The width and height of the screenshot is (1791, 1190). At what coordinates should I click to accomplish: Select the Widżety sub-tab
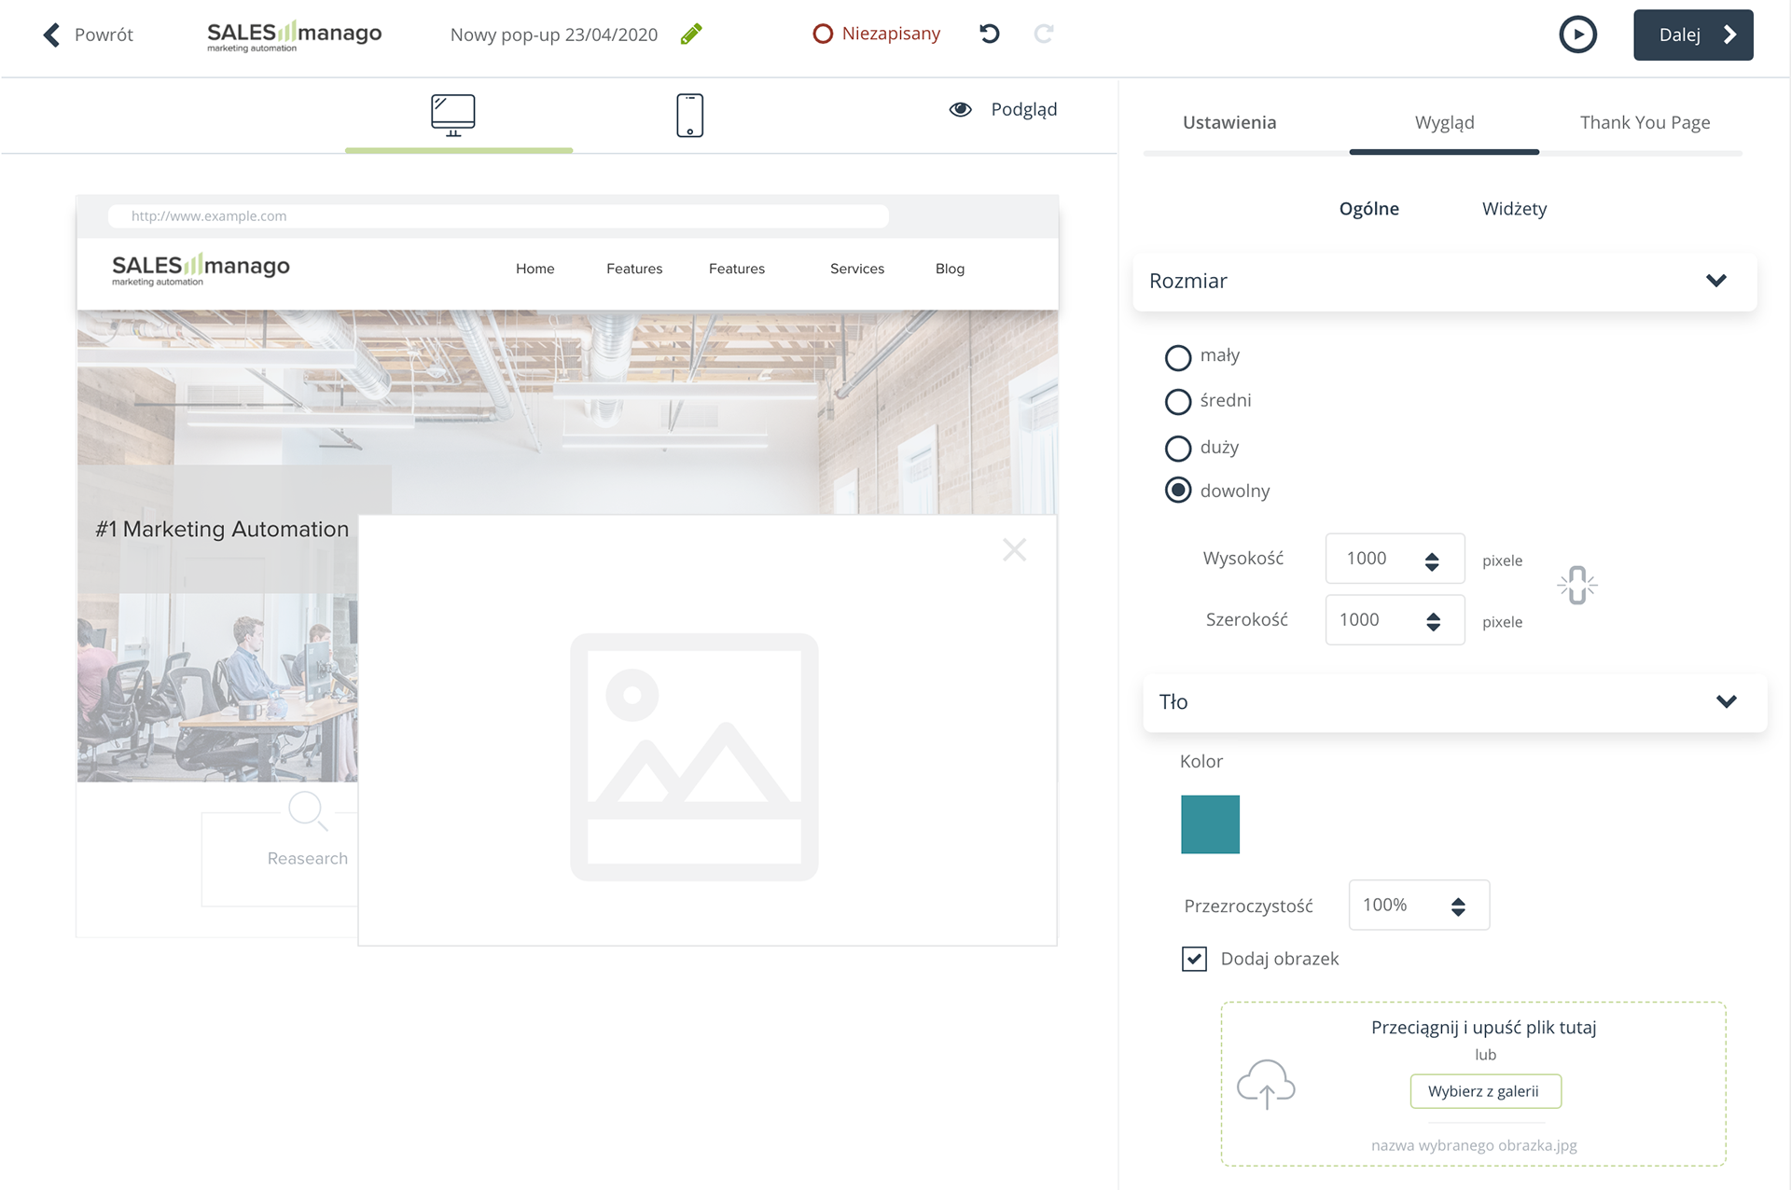click(1514, 209)
